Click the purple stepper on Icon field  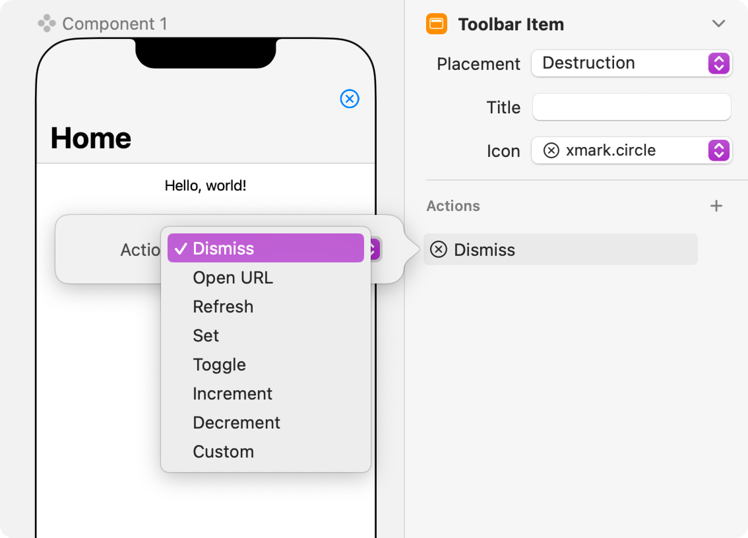(719, 150)
